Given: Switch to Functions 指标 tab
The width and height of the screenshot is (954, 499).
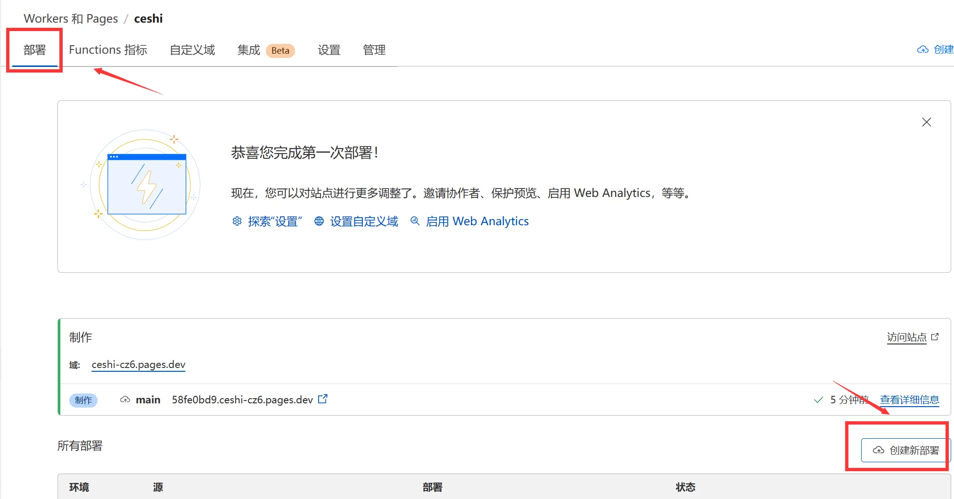Looking at the screenshot, I should [x=108, y=50].
